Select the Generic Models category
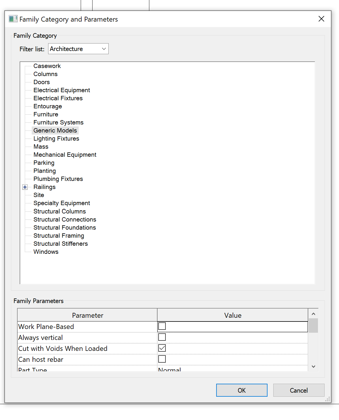Viewport: 339px width, 420px height. [x=55, y=130]
